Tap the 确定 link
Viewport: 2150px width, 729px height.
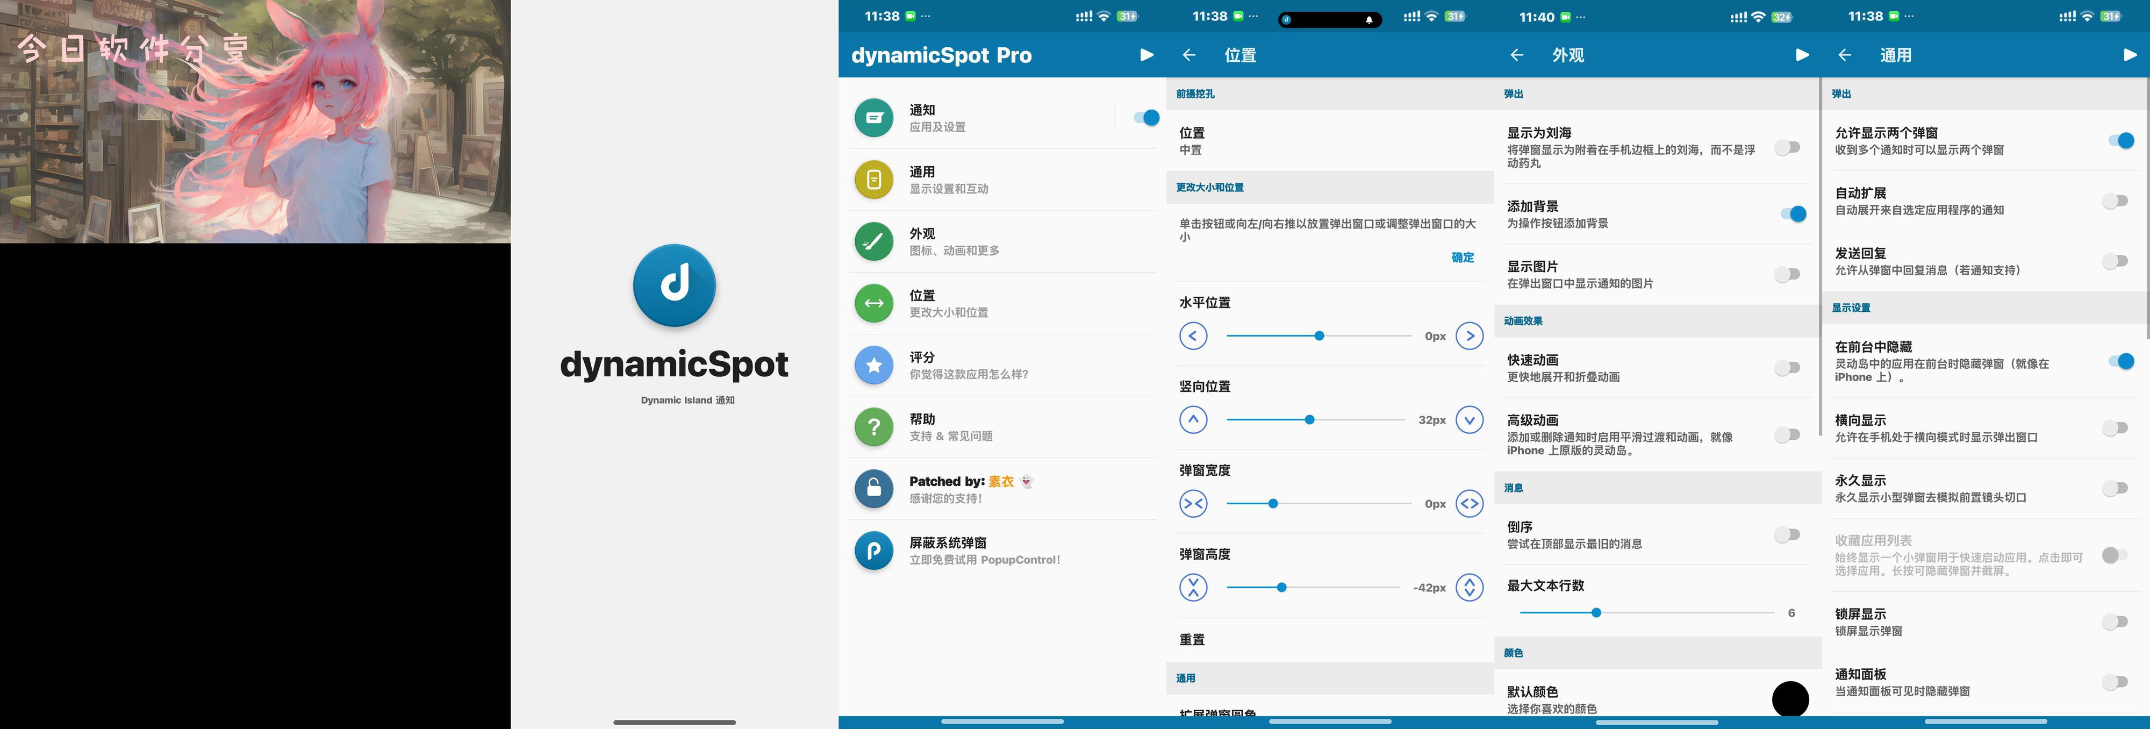[1462, 257]
